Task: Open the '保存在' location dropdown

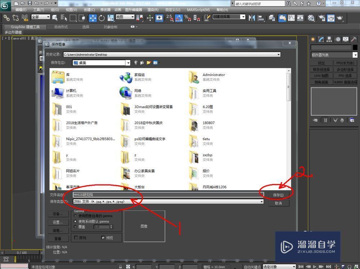Action: click(129, 63)
